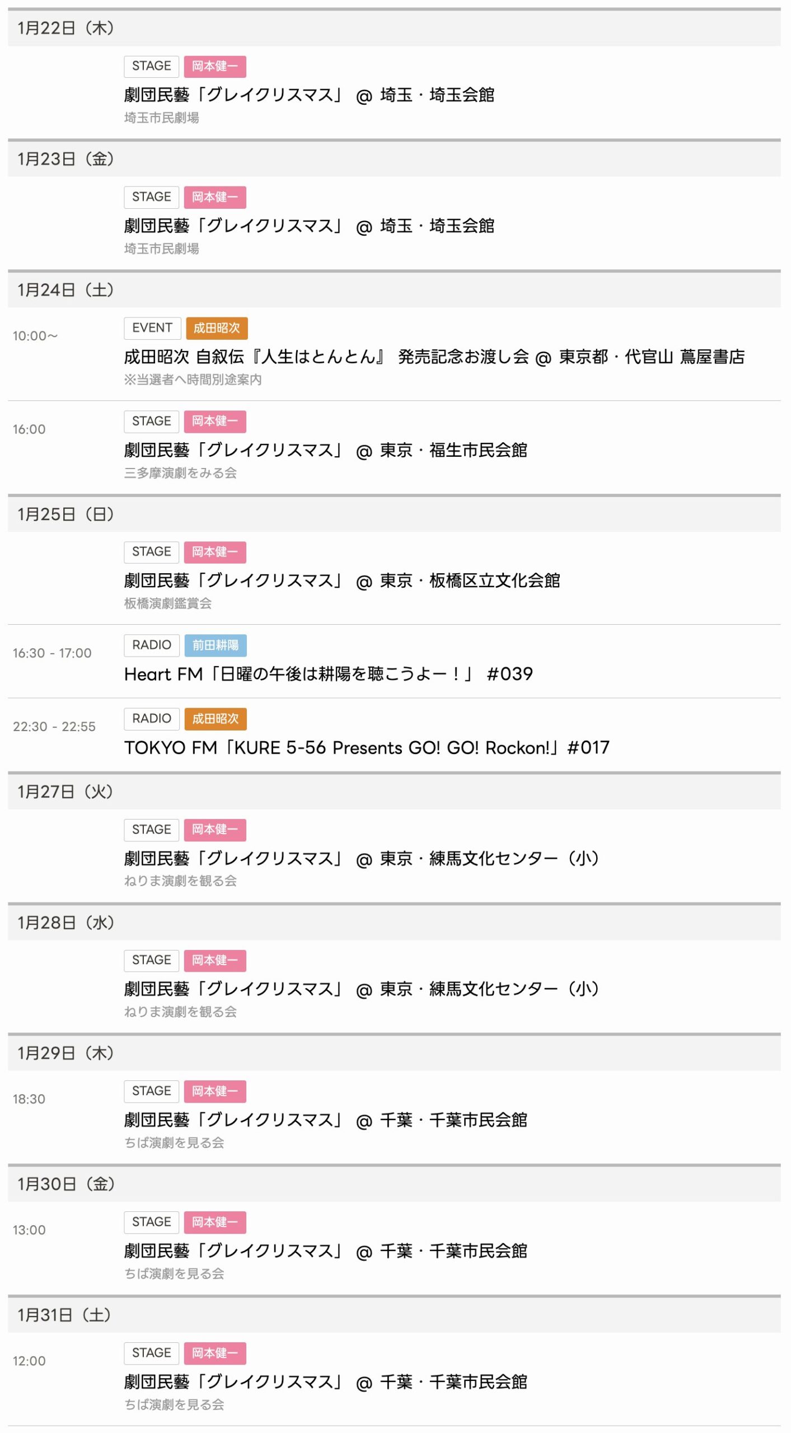Open the 12:00 千葉市民会館 performance title
The image size is (791, 1433).
(325, 1382)
